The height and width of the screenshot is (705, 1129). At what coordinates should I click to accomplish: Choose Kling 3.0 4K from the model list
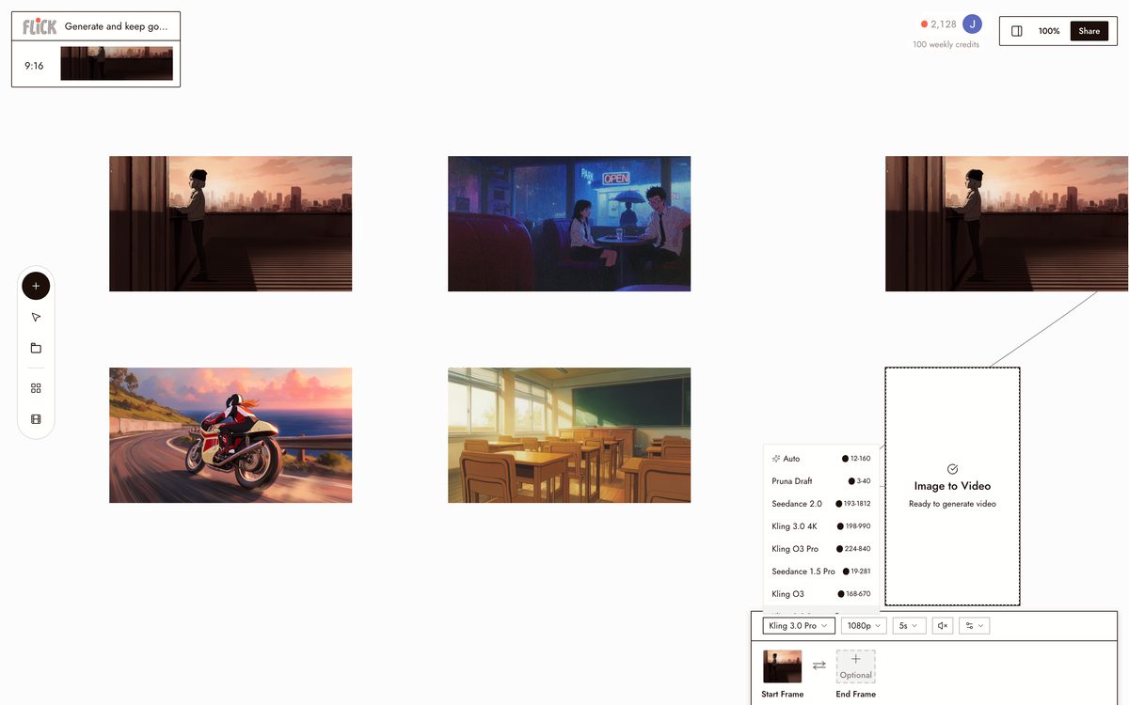821,526
